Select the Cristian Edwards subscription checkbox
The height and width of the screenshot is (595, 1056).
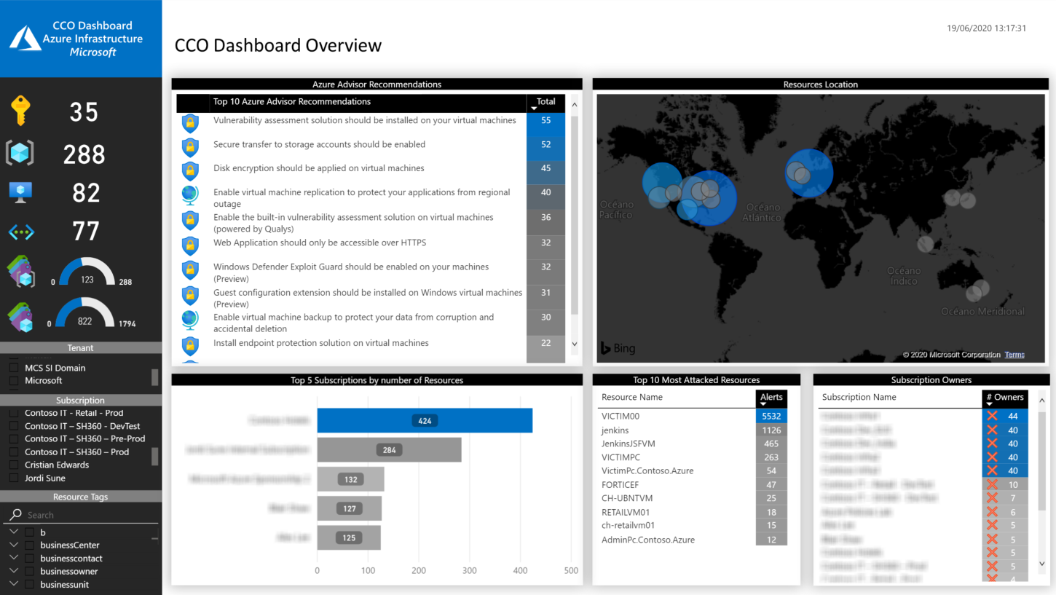[14, 465]
